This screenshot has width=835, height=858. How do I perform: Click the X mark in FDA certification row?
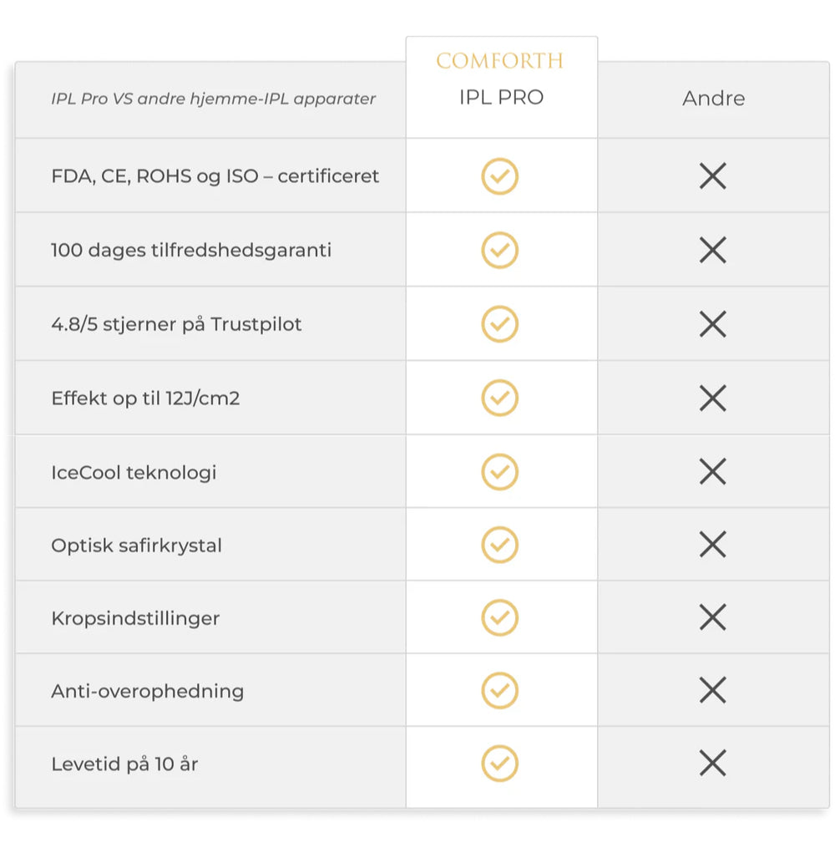[x=712, y=176]
